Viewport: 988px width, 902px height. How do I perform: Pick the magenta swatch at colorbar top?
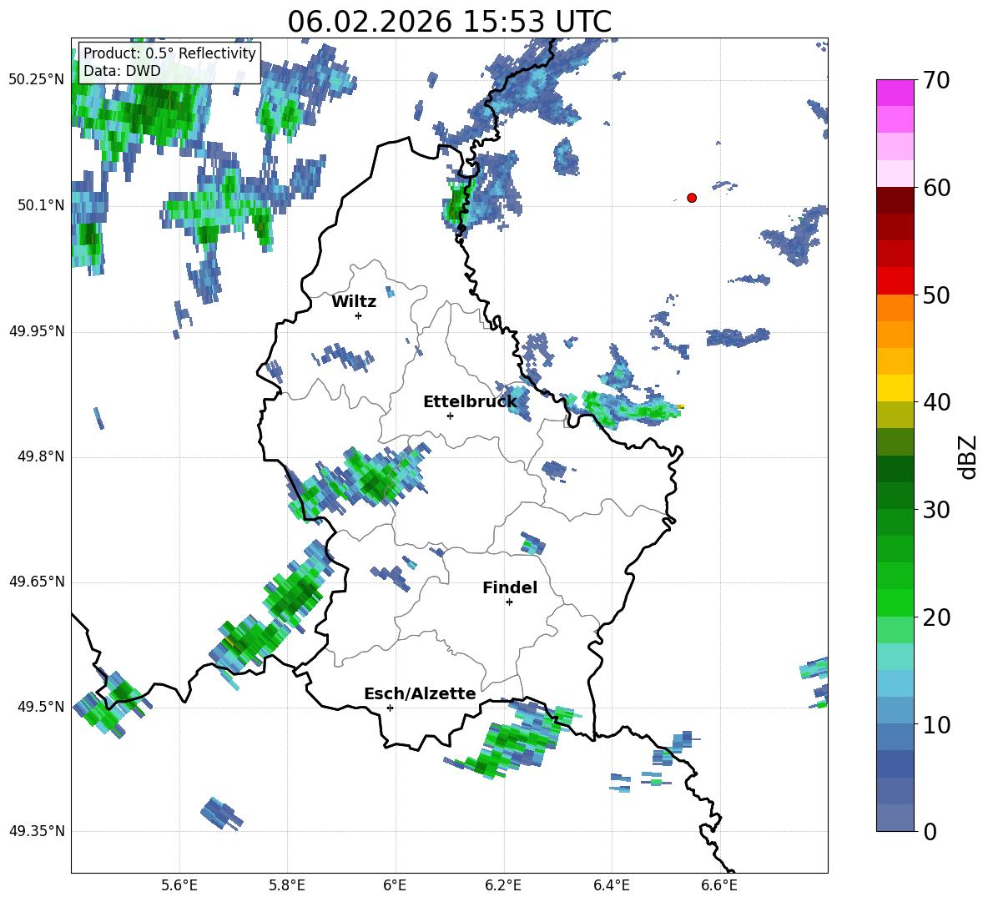coord(895,93)
